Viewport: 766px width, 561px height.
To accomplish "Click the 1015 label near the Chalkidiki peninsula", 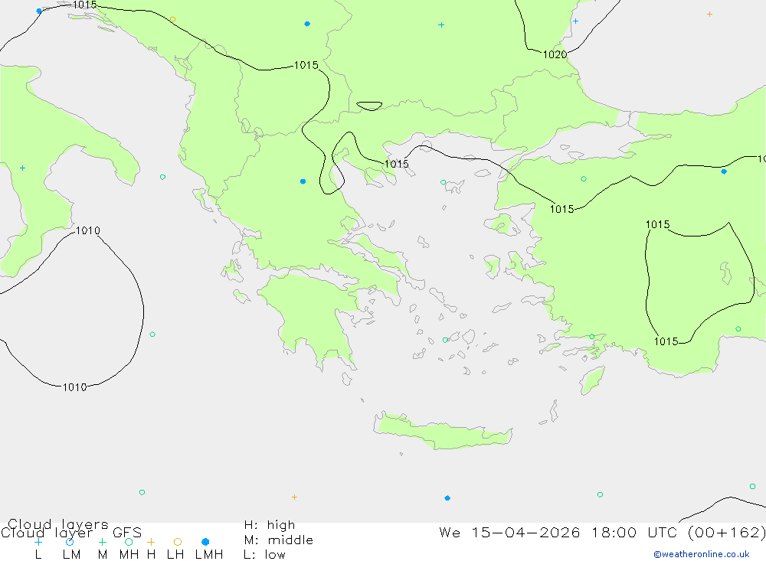I will pyautogui.click(x=396, y=164).
